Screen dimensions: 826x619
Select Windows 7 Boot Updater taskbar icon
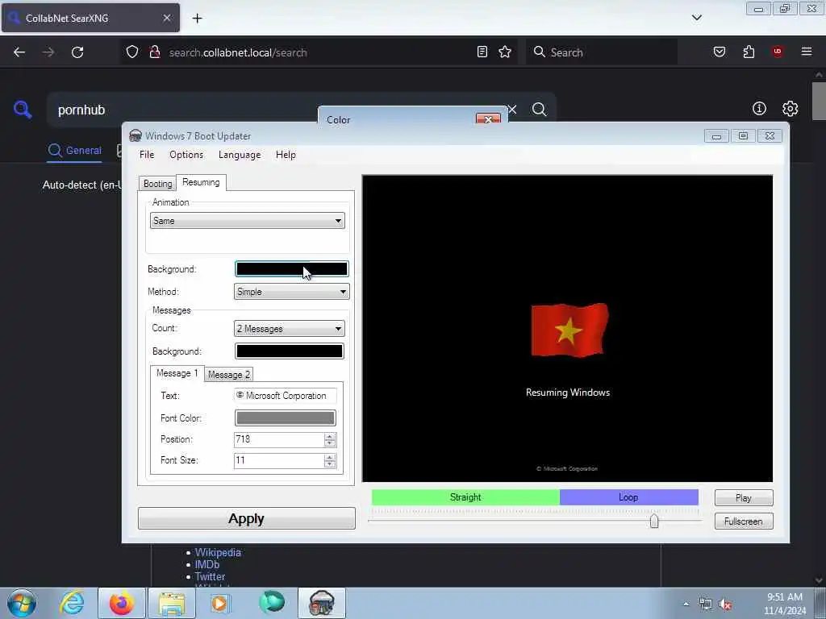click(x=321, y=603)
